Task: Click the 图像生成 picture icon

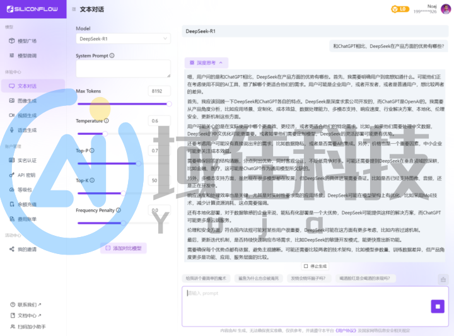Action: click(x=11, y=100)
